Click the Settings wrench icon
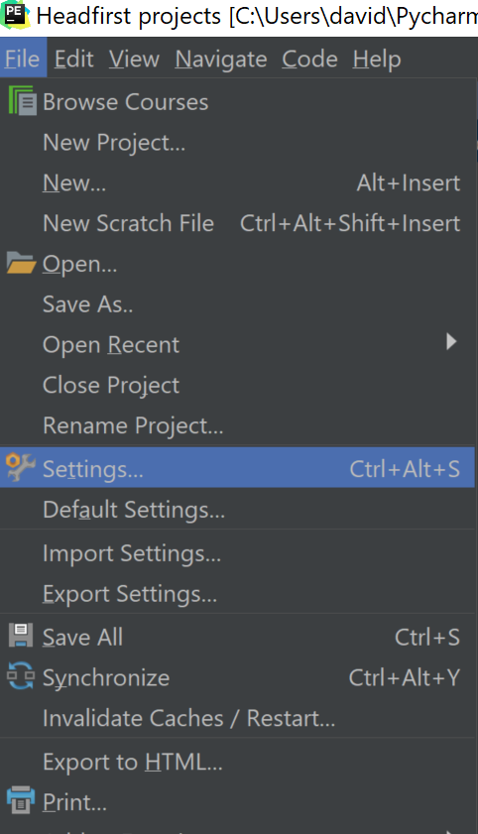The height and width of the screenshot is (834, 478). pos(21,467)
